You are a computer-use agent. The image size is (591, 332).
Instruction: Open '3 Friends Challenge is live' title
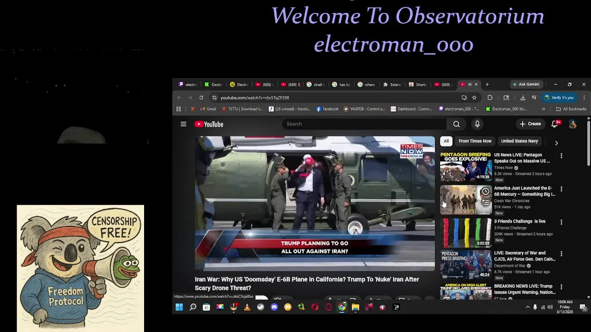click(520, 221)
